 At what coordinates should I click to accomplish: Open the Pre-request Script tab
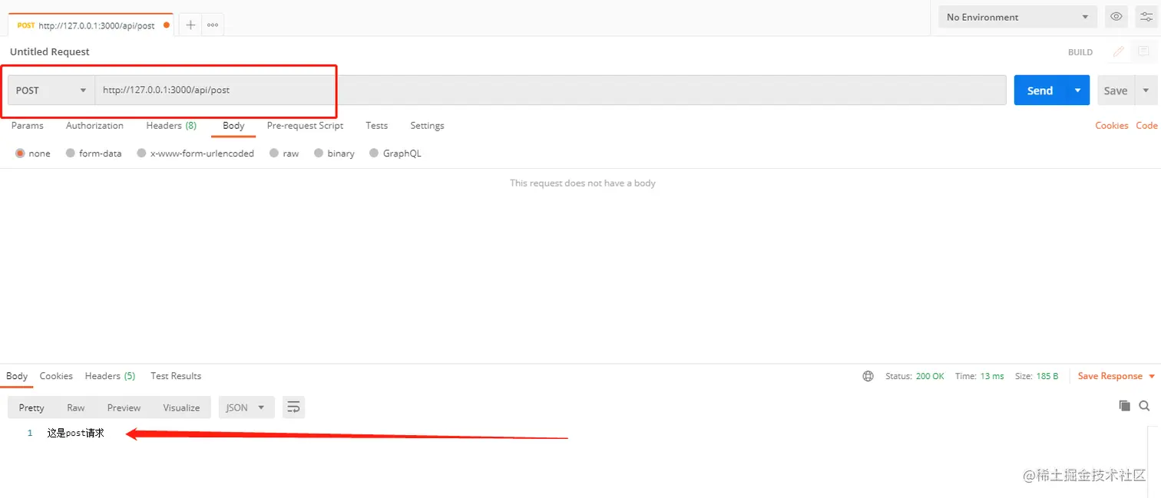305,126
